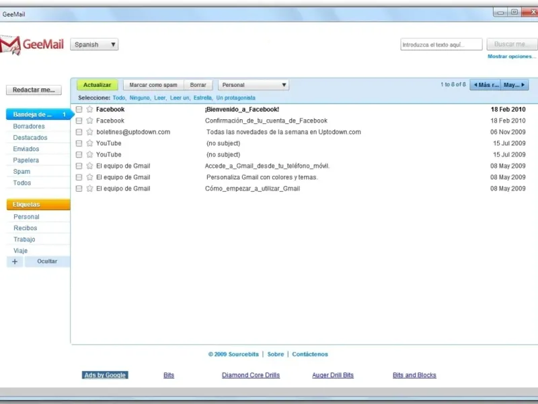Check the Confirmación_de_tu_cuenta_de_Facebook checkbox
The width and height of the screenshot is (538, 404).
click(x=79, y=121)
